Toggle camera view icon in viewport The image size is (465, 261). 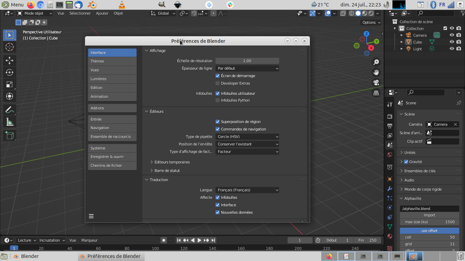[x=376, y=83]
